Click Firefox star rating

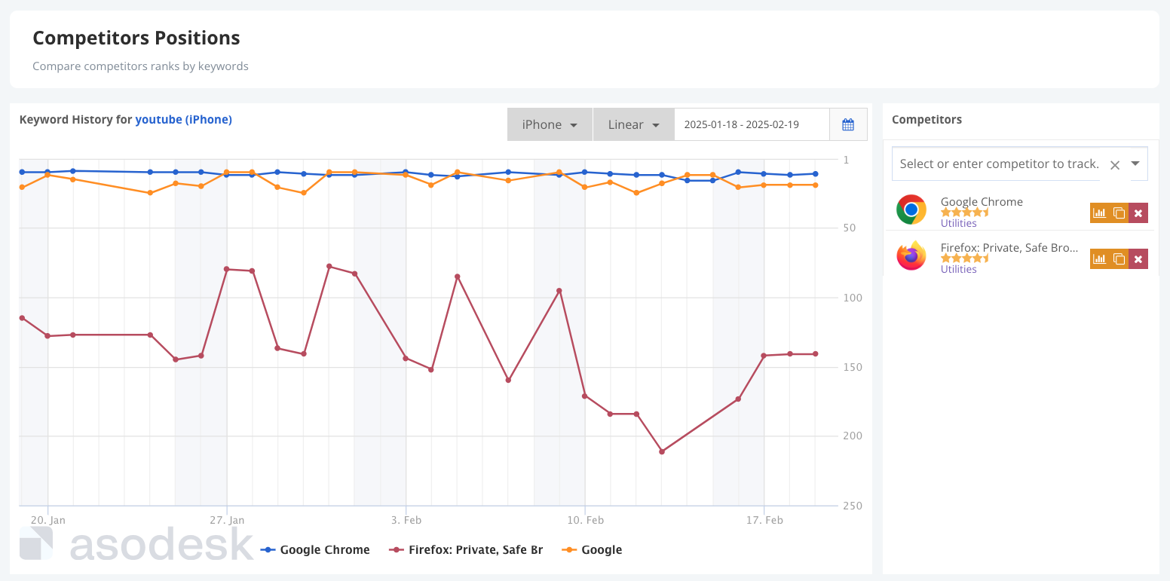(964, 258)
